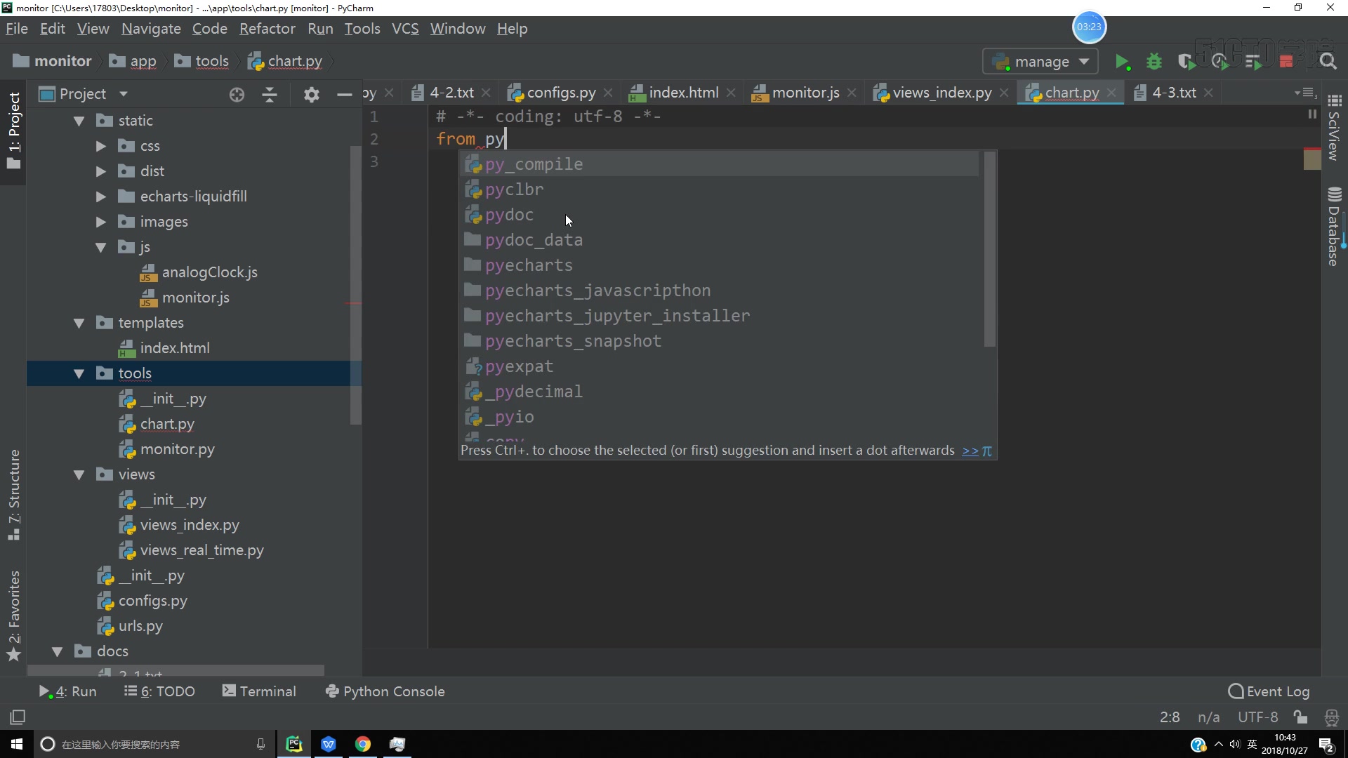Hide the Project tool window
1348x758 pixels.
click(x=344, y=94)
